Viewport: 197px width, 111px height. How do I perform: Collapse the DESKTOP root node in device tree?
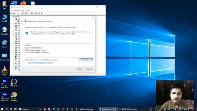point(11,17)
